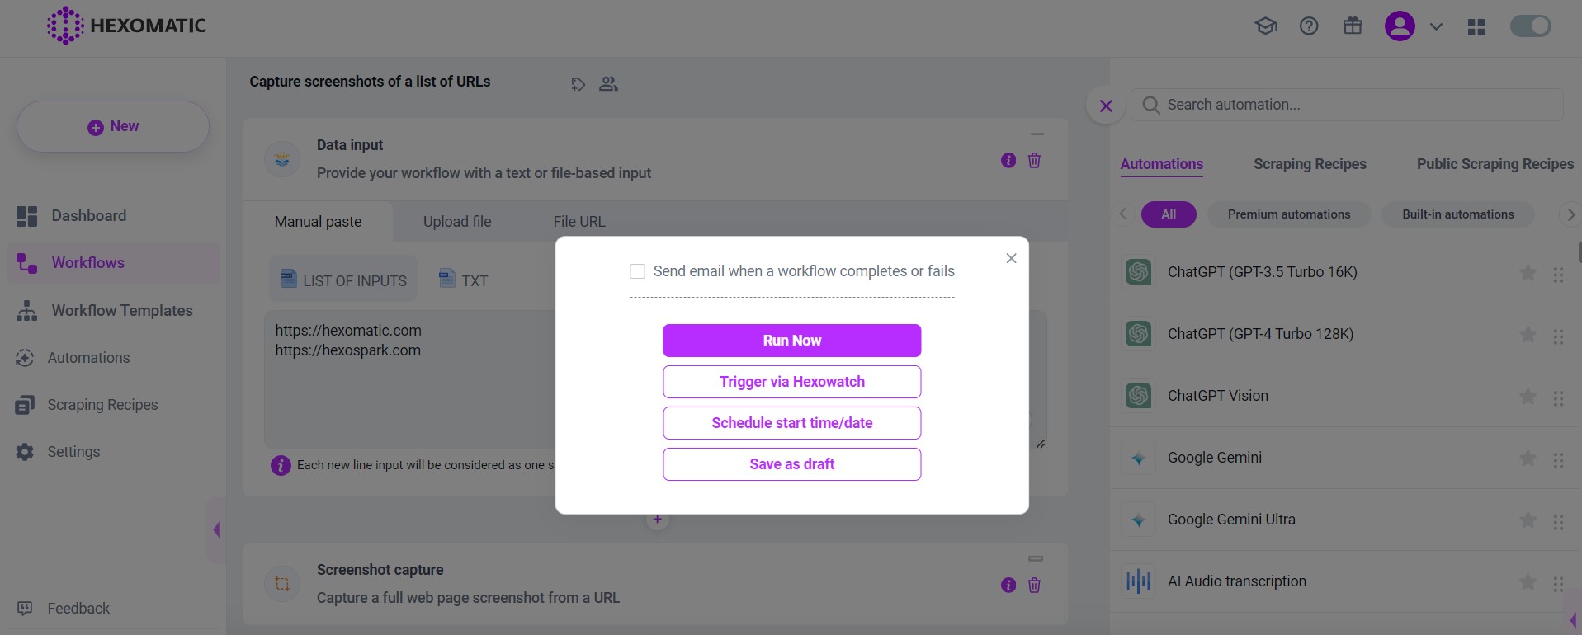1582x635 pixels.
Task: Click the tutorials graduation cap icon
Action: tap(1265, 26)
